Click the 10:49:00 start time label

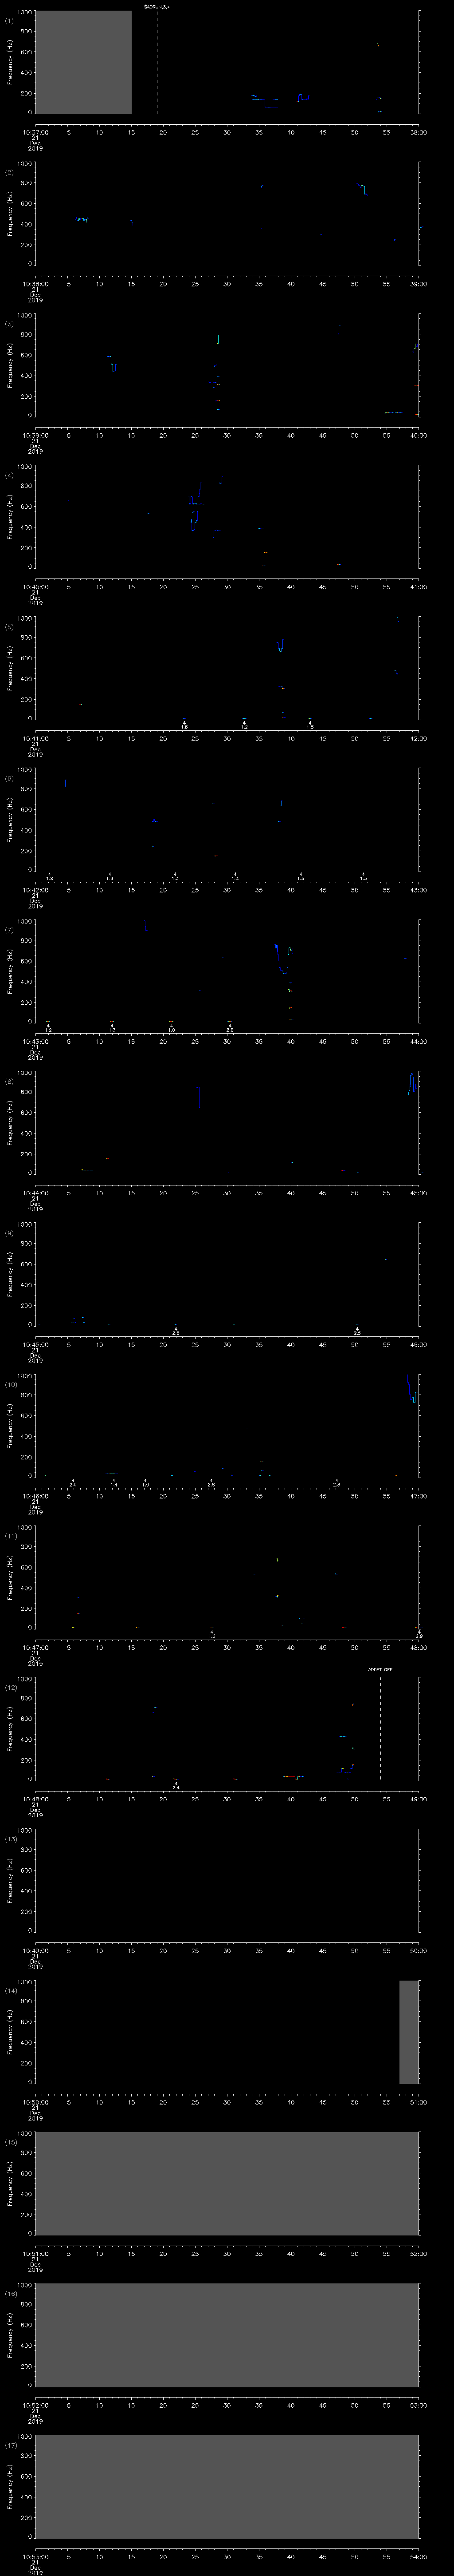click(35, 1950)
